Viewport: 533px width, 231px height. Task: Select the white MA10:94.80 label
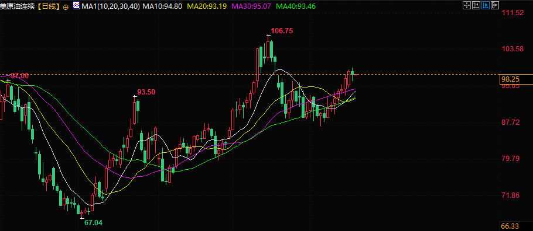pyautogui.click(x=162, y=6)
